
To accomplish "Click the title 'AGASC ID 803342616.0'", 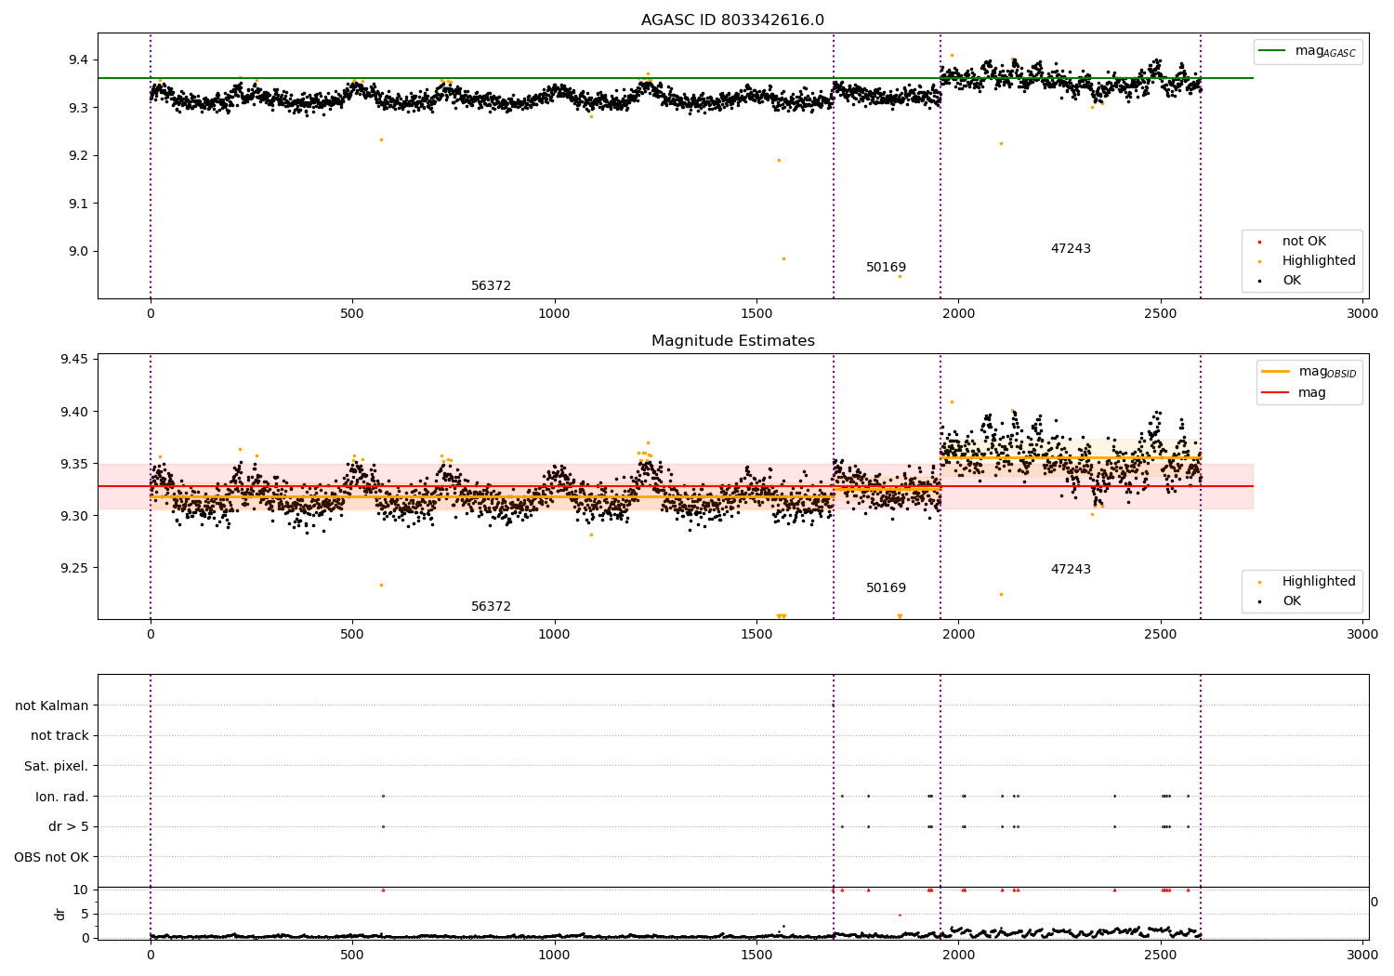I will pyautogui.click(x=732, y=20).
